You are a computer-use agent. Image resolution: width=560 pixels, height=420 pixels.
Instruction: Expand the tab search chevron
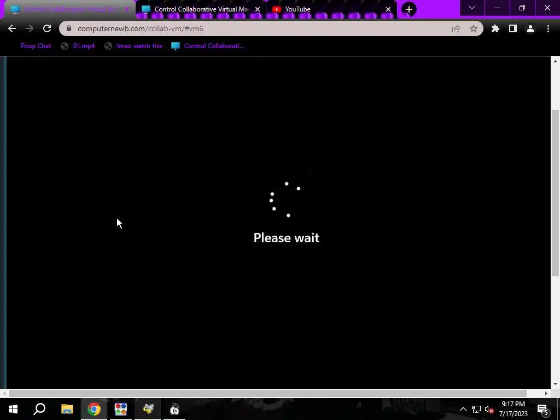(x=472, y=8)
